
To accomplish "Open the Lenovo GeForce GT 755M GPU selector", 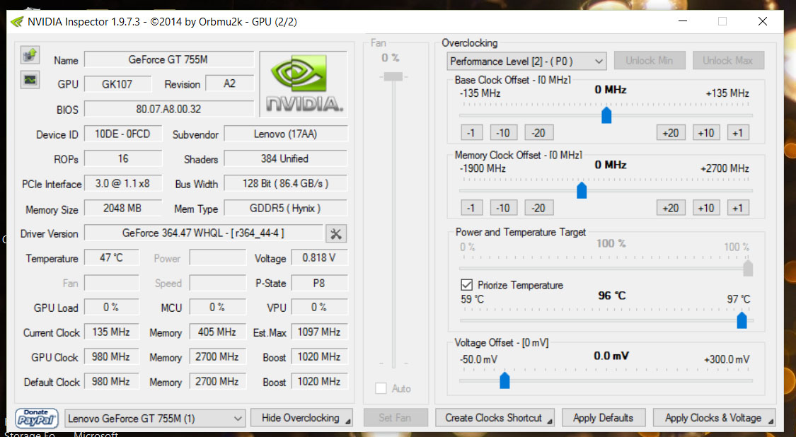I will click(x=155, y=419).
